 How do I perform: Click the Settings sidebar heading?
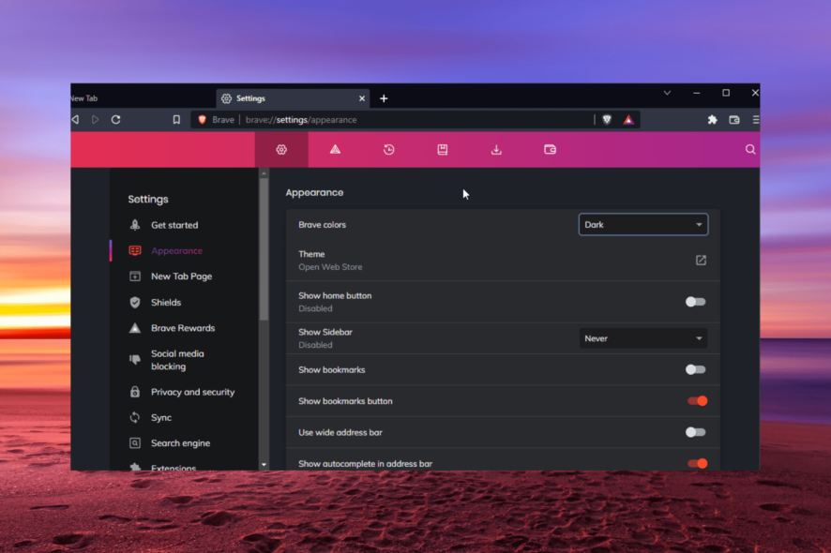pos(148,199)
